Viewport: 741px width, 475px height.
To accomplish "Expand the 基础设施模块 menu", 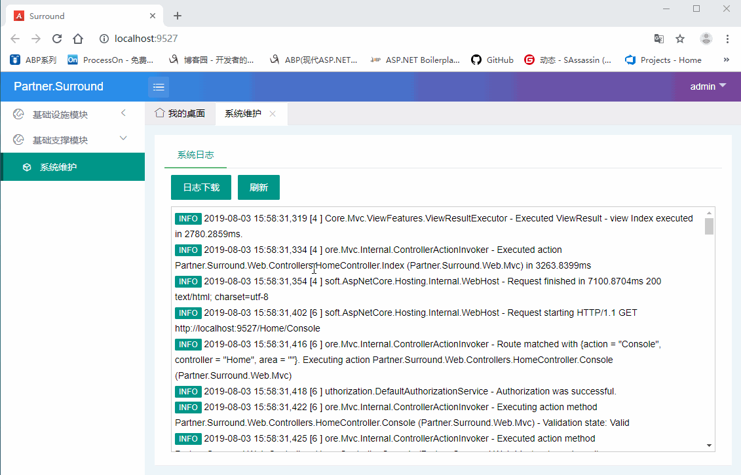I will pyautogui.click(x=73, y=115).
